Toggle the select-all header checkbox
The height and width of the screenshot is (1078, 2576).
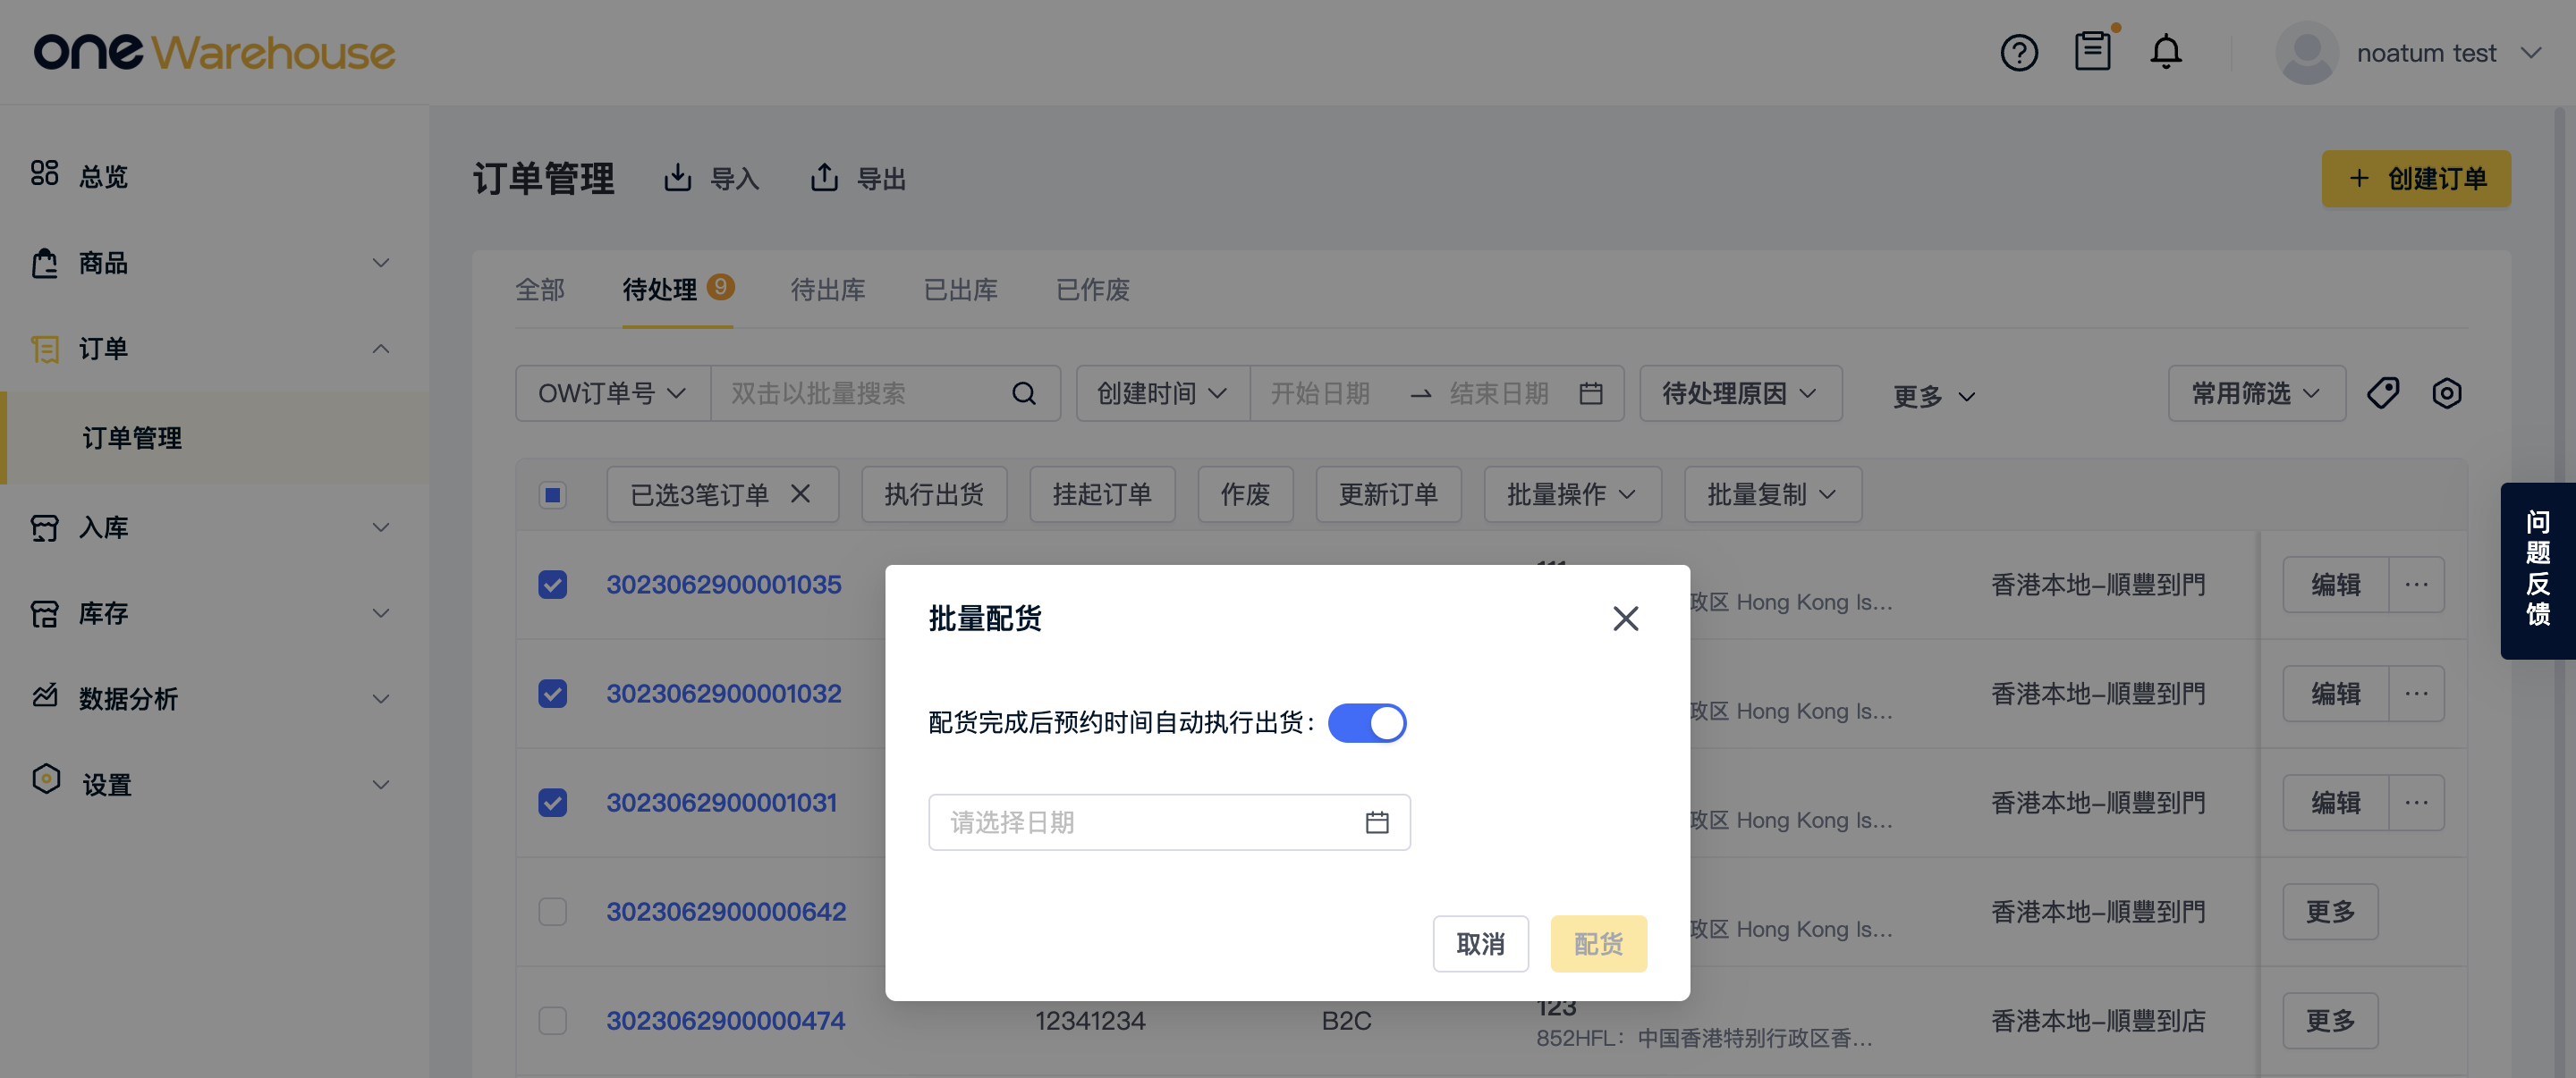tap(553, 494)
